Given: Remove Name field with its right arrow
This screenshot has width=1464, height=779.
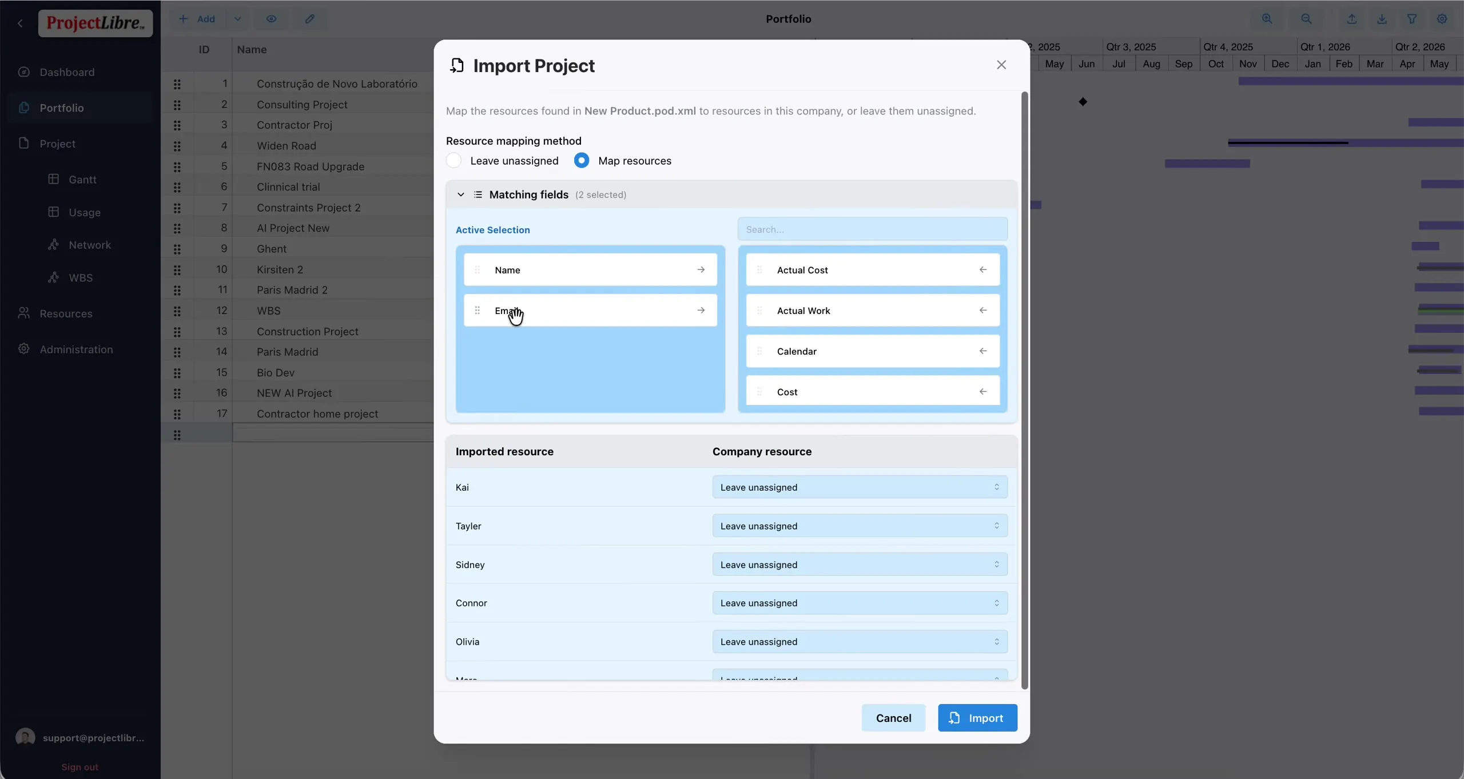Looking at the screenshot, I should (701, 270).
